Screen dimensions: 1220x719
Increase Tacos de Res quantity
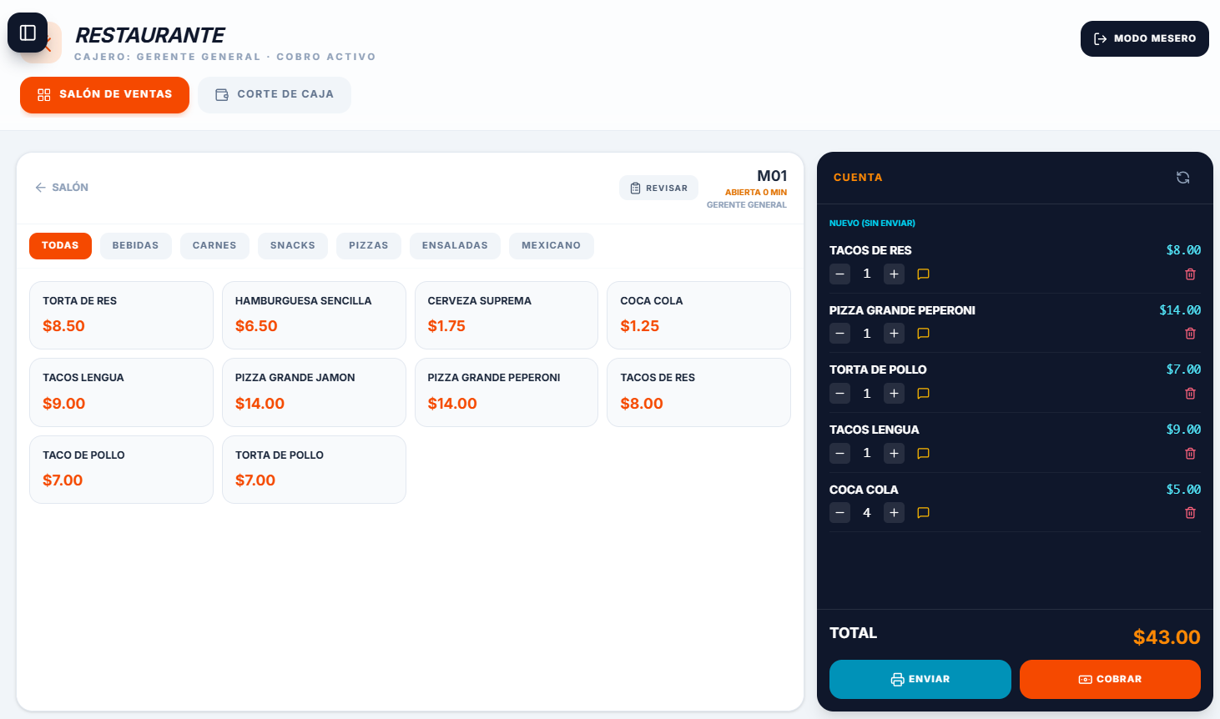(x=894, y=274)
